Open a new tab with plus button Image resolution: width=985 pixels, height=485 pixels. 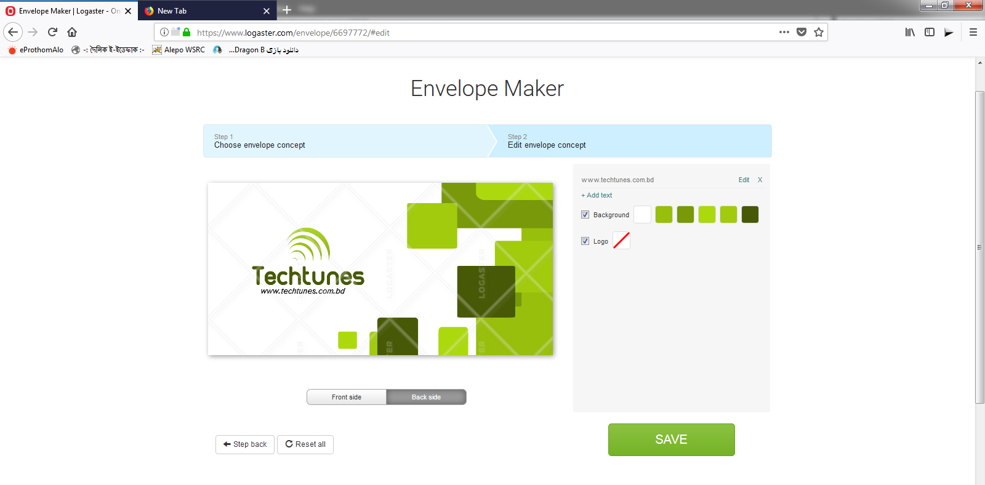(x=287, y=10)
